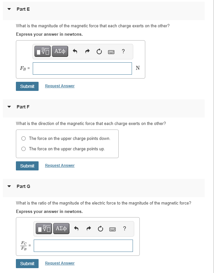Request Answer for Part E
This screenshot has height=273, width=214.
(59, 86)
